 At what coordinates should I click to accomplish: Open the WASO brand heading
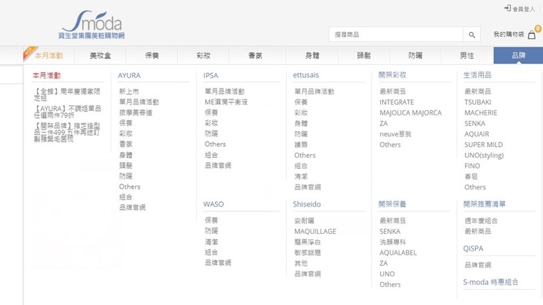[x=214, y=204]
